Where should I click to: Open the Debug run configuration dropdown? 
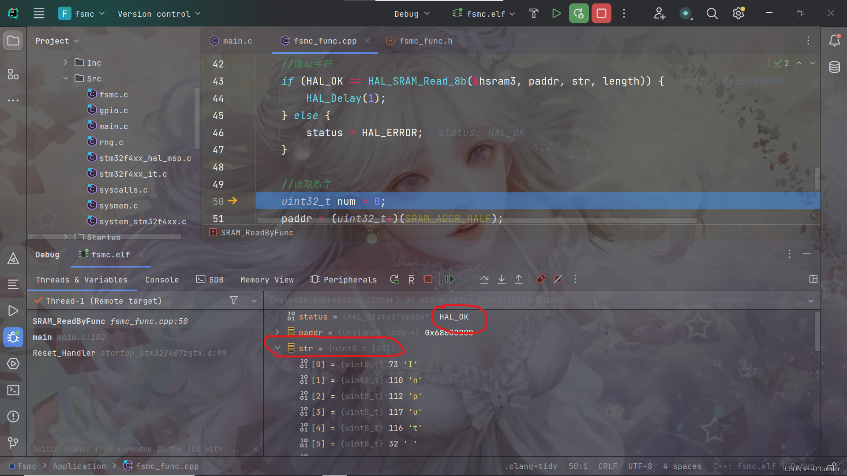click(x=411, y=13)
